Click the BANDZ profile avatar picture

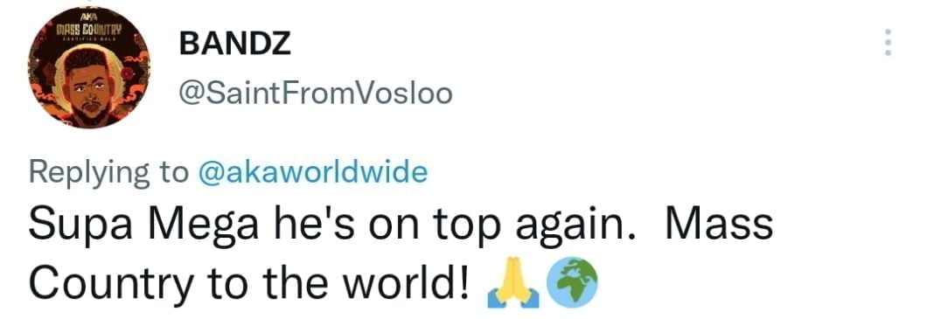[88, 68]
